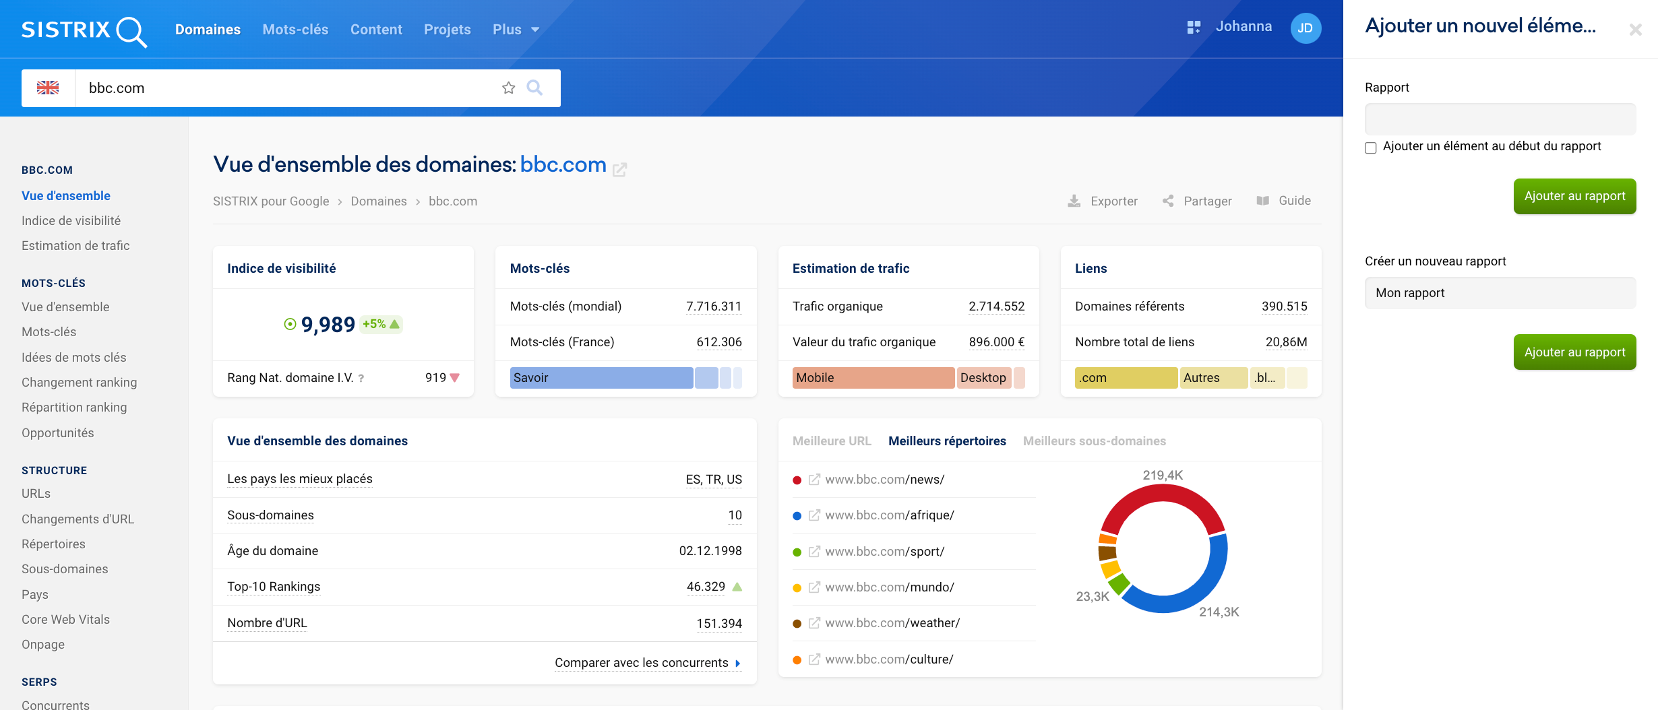The height and width of the screenshot is (710, 1658).
Task: Close the Ajouter un nouvel élément panel
Action: 1635,30
